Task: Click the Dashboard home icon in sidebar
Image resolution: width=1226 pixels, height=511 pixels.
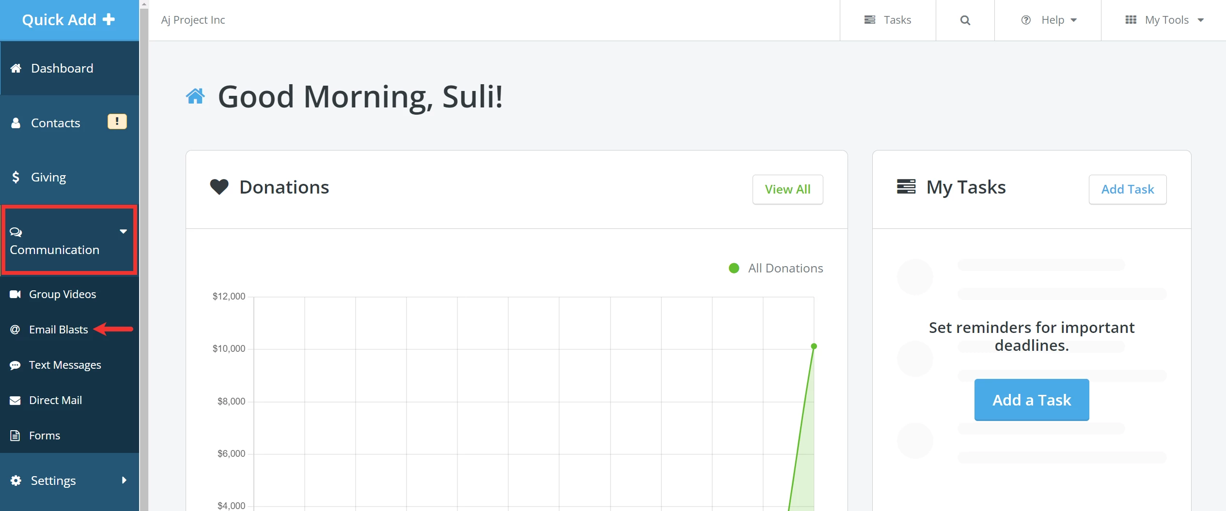Action: (x=16, y=68)
